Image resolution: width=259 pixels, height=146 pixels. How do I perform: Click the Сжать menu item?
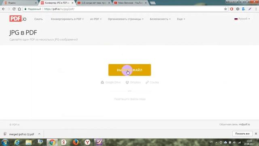[38, 19]
